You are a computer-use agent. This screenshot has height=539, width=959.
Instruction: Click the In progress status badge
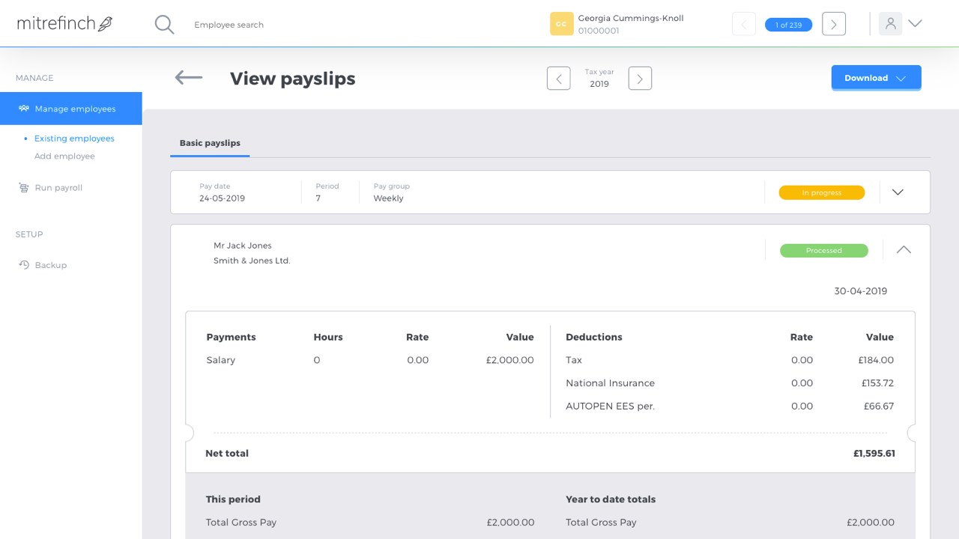coord(821,193)
